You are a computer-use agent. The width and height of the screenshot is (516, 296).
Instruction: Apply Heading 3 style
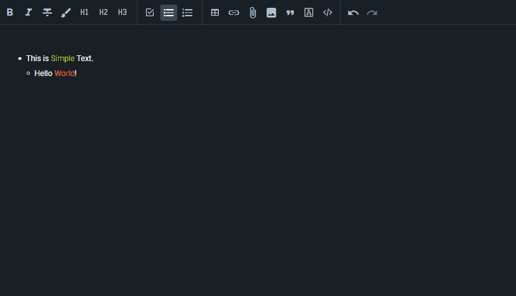(122, 12)
